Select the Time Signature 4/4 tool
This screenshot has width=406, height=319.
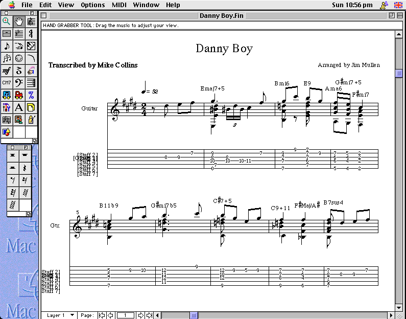(x=31, y=34)
